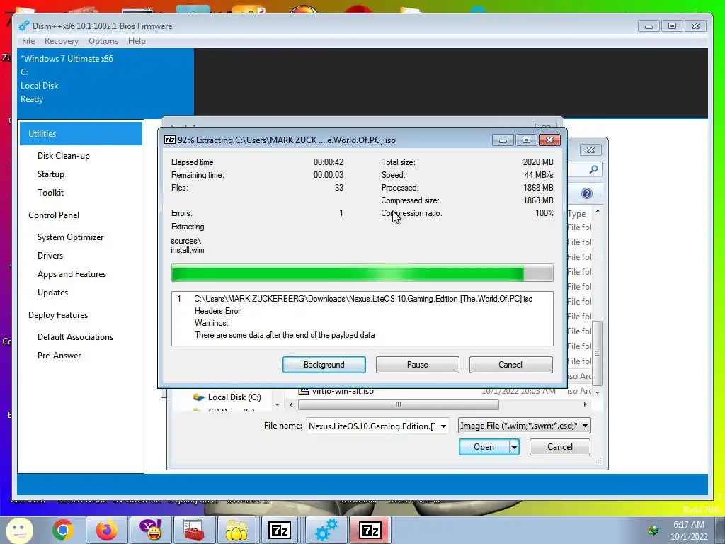725x544 pixels.
Task: Click the file list vertical scrollbar thumb
Action: pyautogui.click(x=598, y=353)
